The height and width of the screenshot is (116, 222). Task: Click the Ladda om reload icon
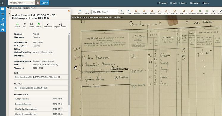(x=136, y=11)
